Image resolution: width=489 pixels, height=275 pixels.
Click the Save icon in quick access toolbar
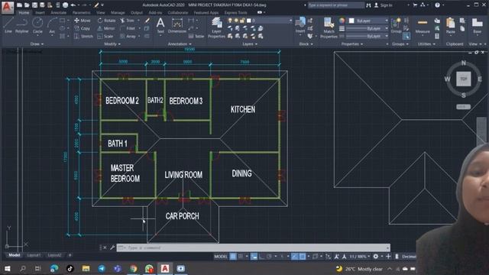coord(34,5)
